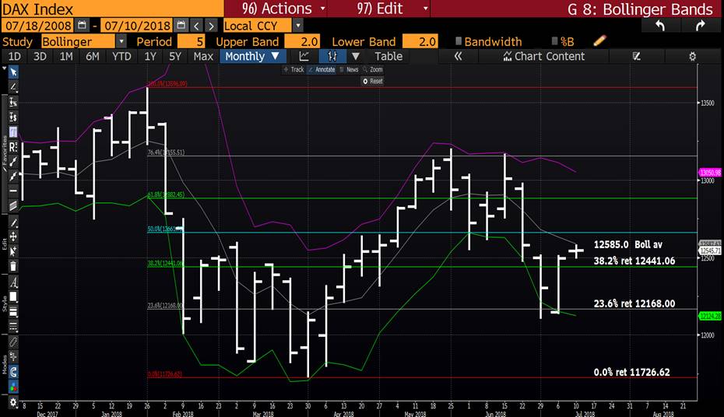Select the 3D range tab
Viewport: 724px width, 417px height.
[x=40, y=56]
